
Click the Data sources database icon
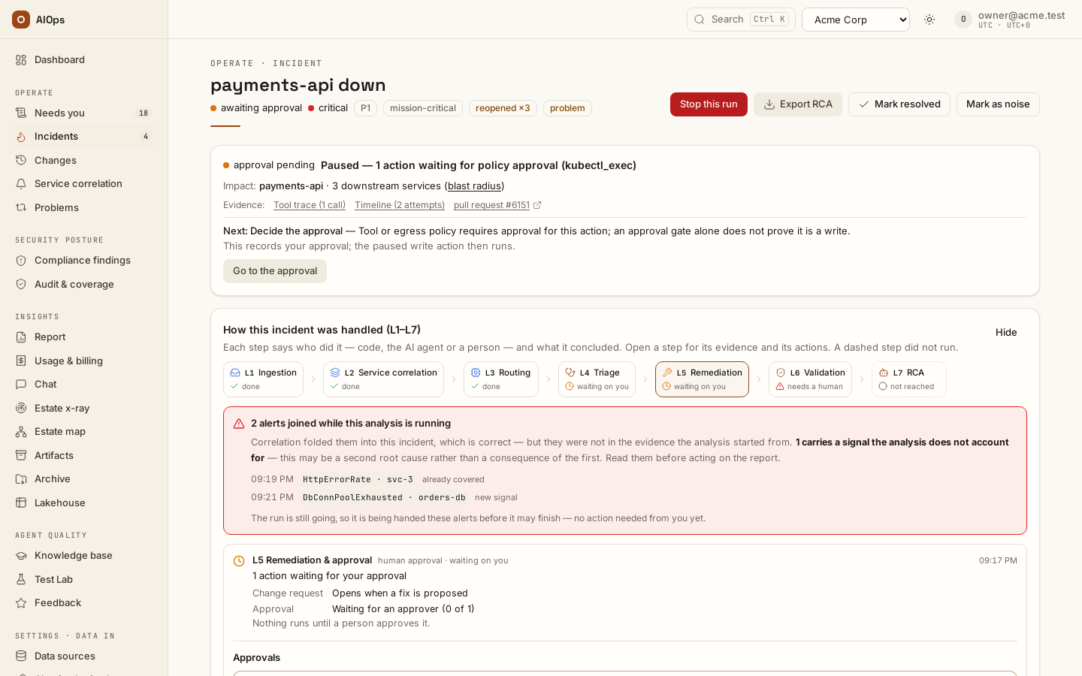tap(21, 656)
